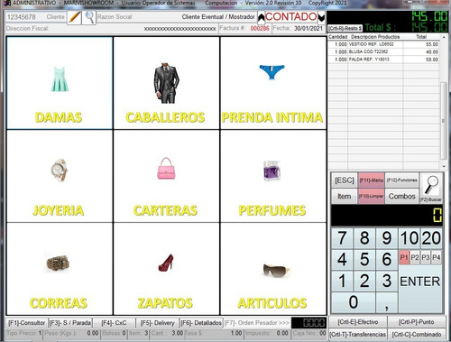Click the product list scroll down arrow

(x=444, y=166)
